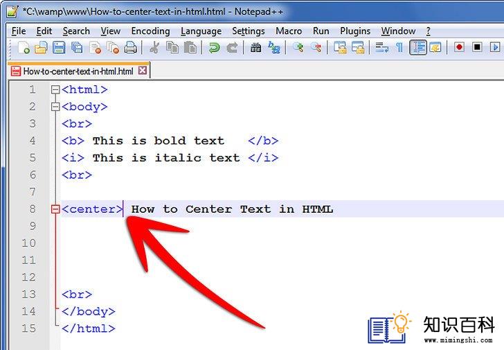This screenshot has width=504, height=350.
Task: Open Find with binoculars icon
Action: coord(256,48)
